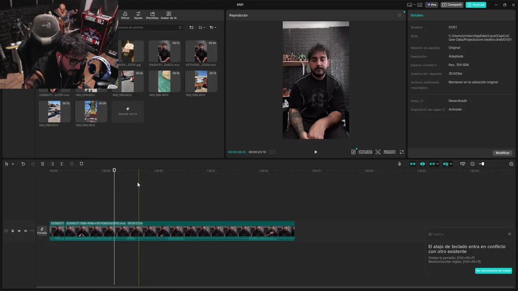Image resolution: width=518 pixels, height=291 pixels.
Task: Open the layout selector dropdown
Action: coord(411,5)
